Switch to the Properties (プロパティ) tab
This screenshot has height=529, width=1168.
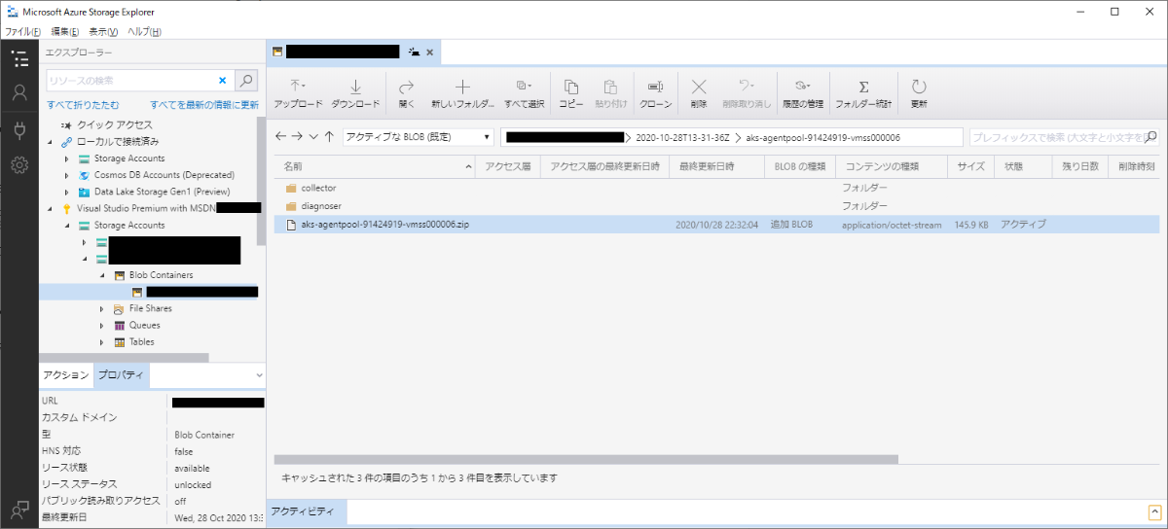[121, 375]
